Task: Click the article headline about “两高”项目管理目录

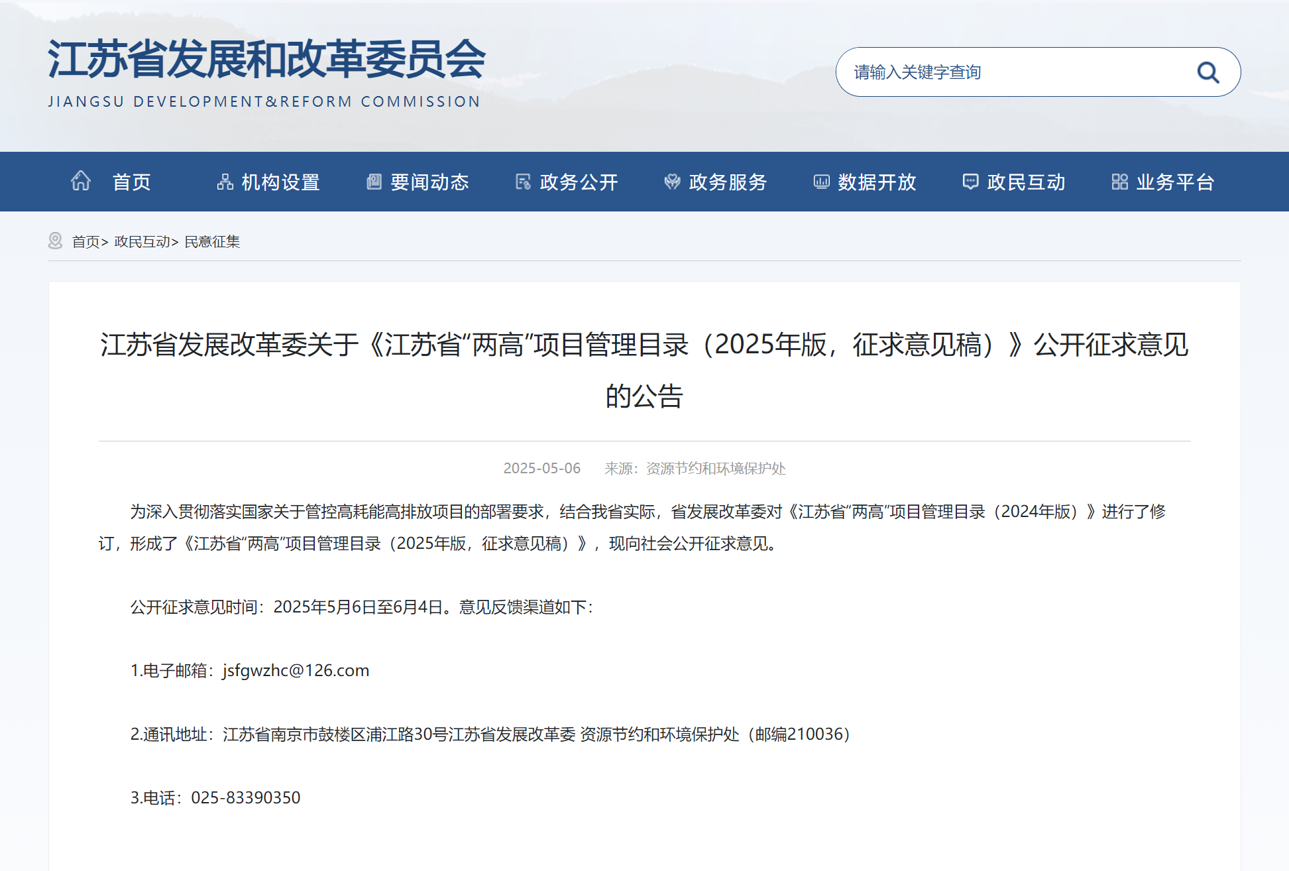Action: click(x=644, y=370)
